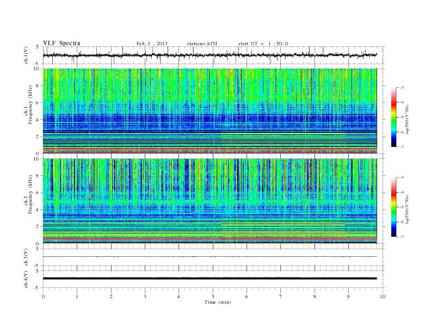
Task: Click the log(PSD) label next to ch.1 colorbar
Action: [408, 120]
